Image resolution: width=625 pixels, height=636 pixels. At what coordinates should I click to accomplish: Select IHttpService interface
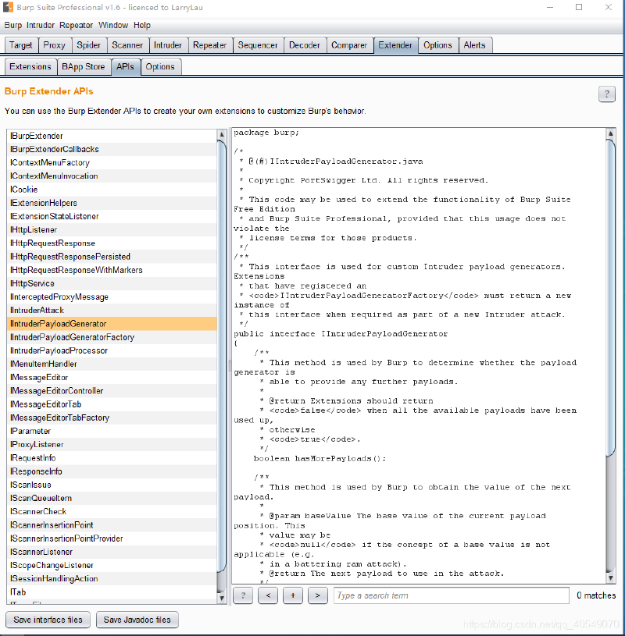click(x=112, y=283)
